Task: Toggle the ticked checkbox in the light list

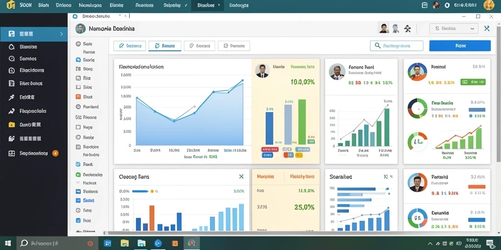Action: point(78,78)
